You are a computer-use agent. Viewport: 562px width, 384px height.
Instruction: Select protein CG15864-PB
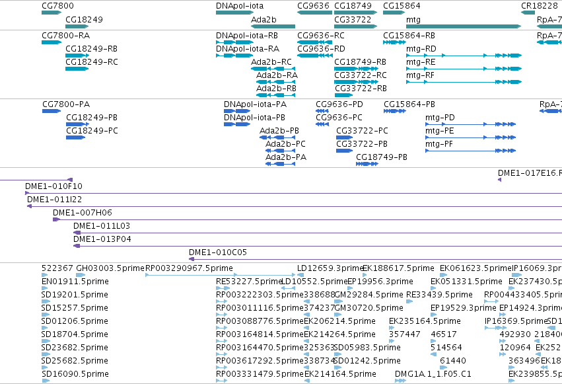(x=409, y=104)
